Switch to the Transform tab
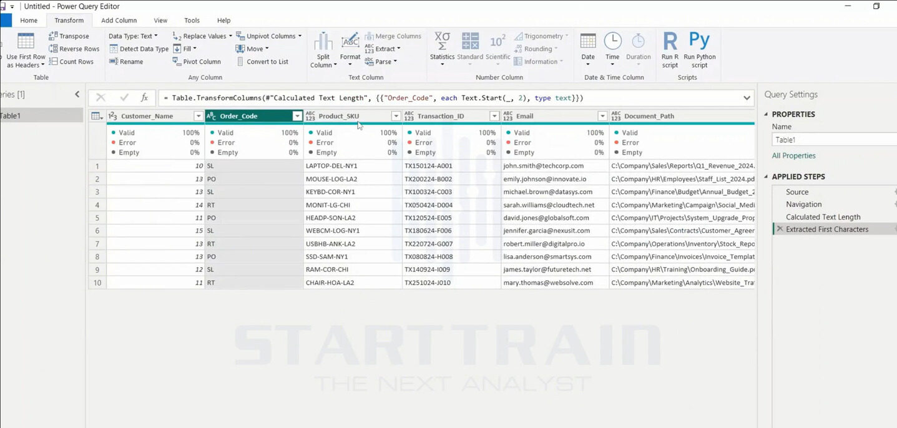The height and width of the screenshot is (428, 897). pyautogui.click(x=69, y=21)
